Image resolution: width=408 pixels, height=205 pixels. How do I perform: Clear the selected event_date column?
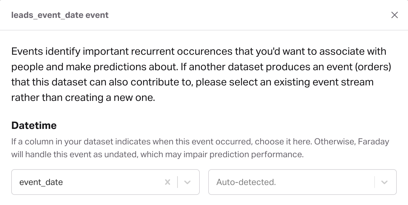click(x=168, y=182)
